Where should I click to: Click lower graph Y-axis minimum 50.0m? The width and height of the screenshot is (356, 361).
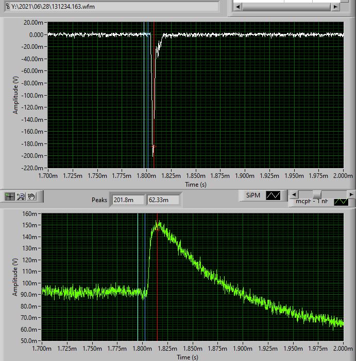click(29, 341)
